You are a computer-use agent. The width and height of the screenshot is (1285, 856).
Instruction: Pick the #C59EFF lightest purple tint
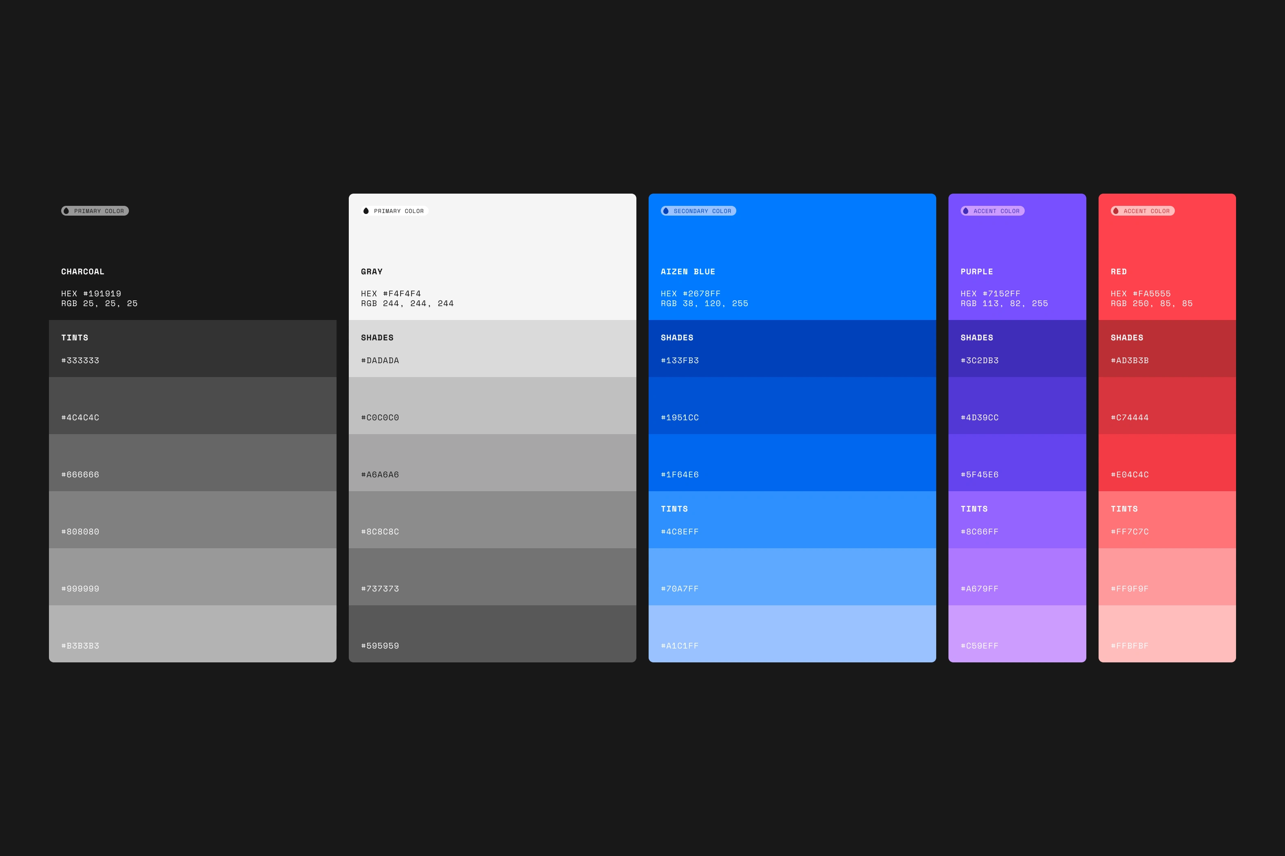1017,633
